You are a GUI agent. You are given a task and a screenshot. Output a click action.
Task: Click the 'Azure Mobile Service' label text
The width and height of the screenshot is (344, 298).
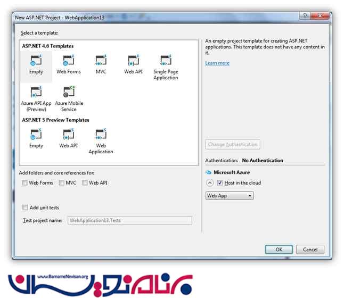pos(69,106)
